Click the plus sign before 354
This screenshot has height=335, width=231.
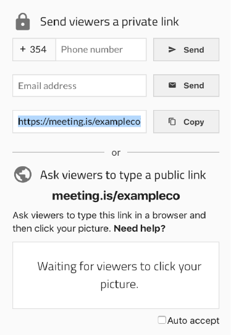23,49
